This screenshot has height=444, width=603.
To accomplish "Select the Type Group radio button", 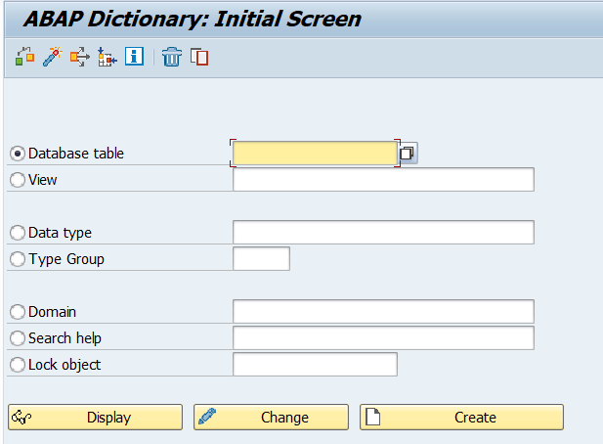I will pyautogui.click(x=18, y=259).
